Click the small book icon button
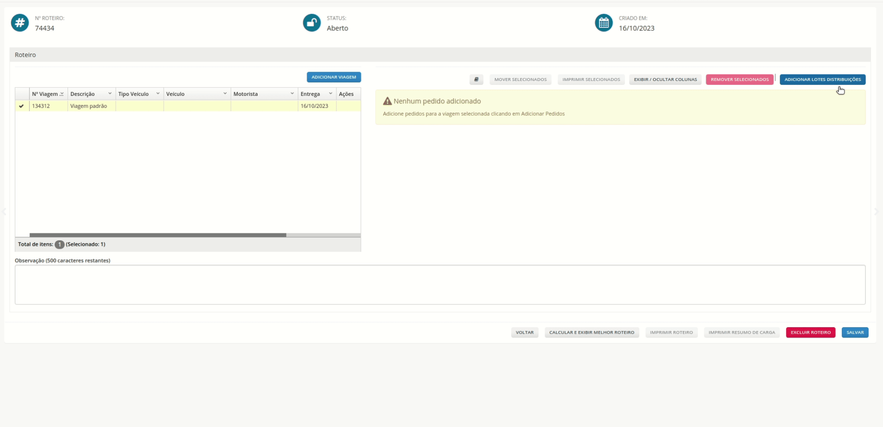This screenshot has width=883, height=427. pos(476,79)
